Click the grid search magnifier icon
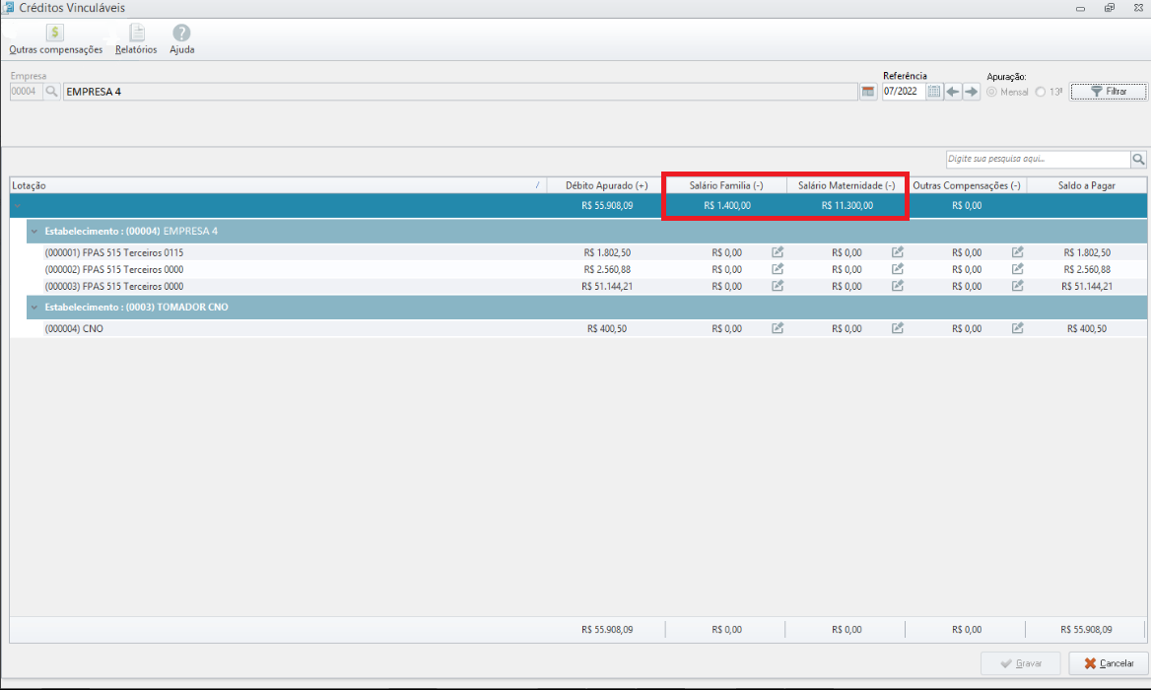Viewport: 1151px width, 690px height. click(x=1138, y=159)
